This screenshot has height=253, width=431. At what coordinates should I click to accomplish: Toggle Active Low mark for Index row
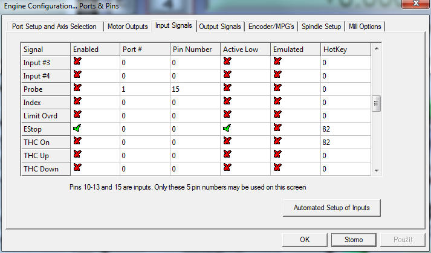point(227,101)
